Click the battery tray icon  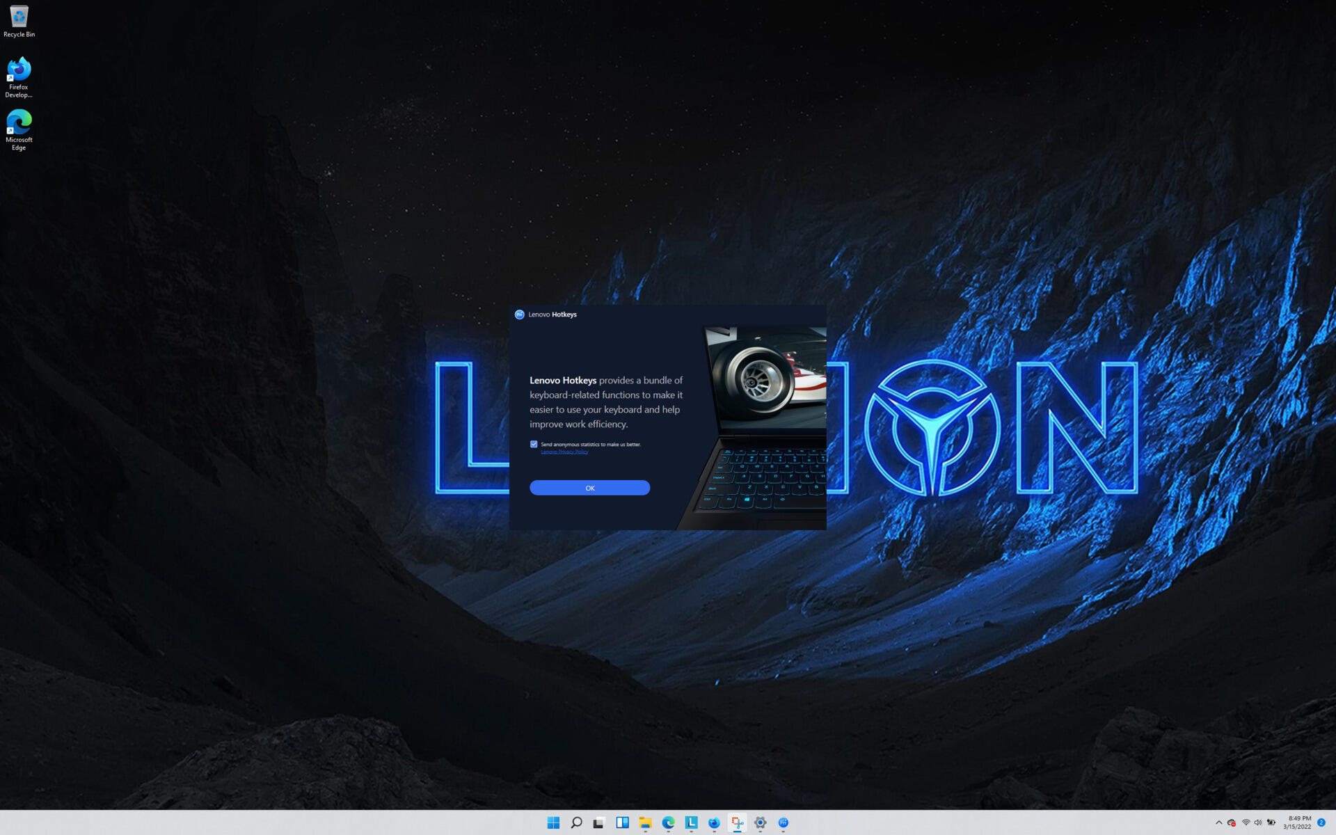click(1271, 822)
